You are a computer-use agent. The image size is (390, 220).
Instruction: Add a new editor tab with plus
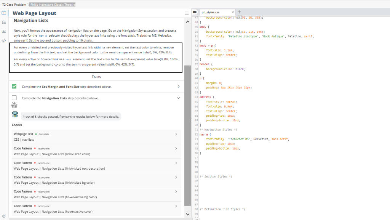tap(239, 12)
